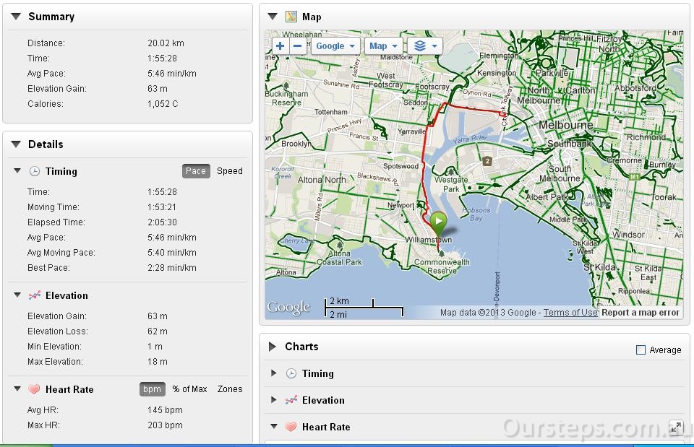This screenshot has width=694, height=447.
Task: Click the Melbourne label on the map
Action: [565, 125]
